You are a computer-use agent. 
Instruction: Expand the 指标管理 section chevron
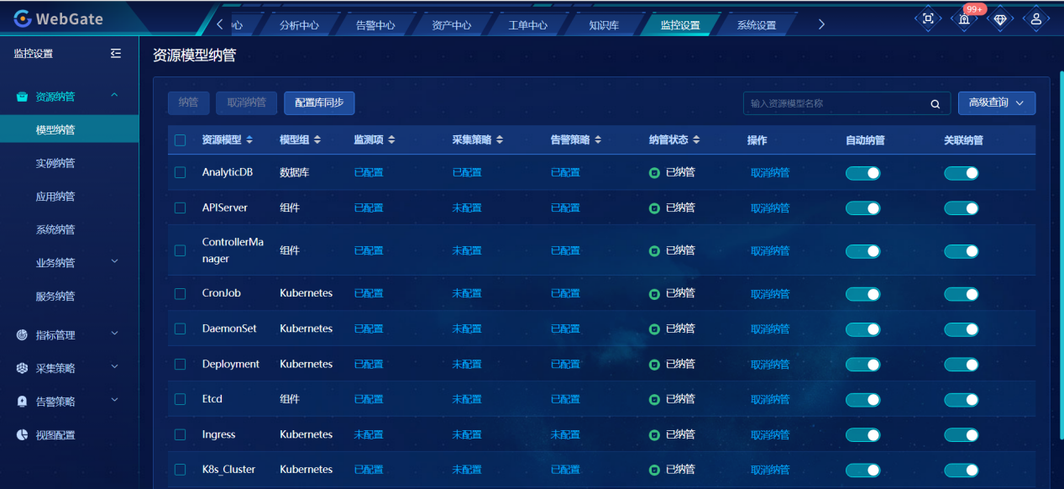(x=115, y=334)
